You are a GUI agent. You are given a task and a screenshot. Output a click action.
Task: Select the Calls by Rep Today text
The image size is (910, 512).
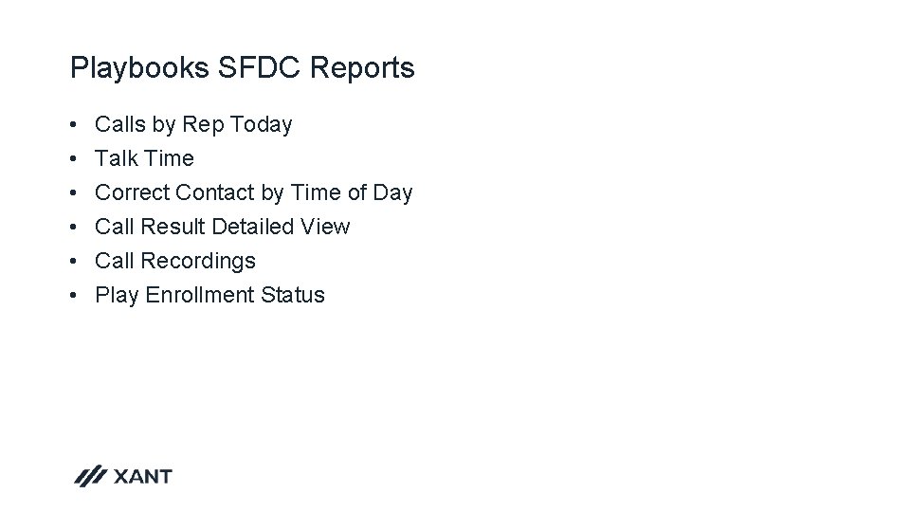point(193,125)
